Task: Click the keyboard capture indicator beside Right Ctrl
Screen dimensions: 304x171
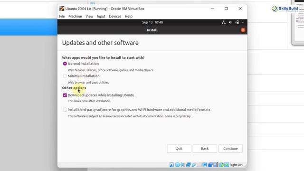Action: [227, 165]
